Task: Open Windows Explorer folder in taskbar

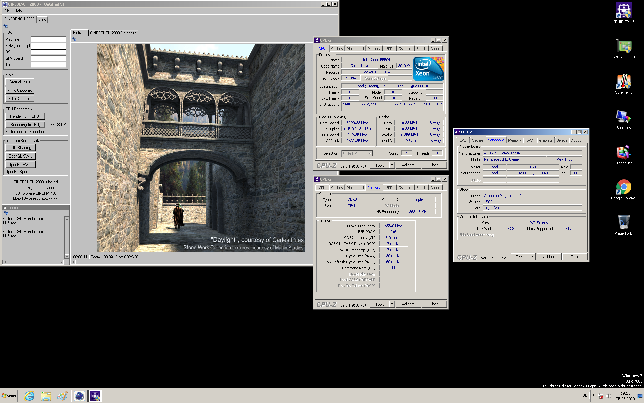Action: coord(46,396)
